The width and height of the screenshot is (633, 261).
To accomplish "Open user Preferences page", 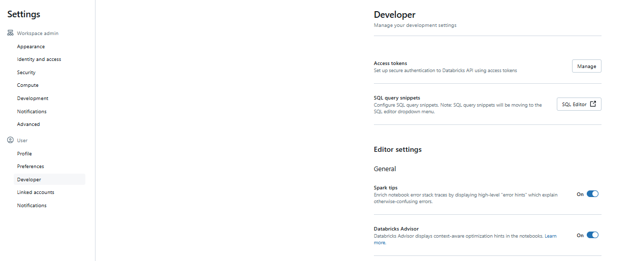I will 30,167.
